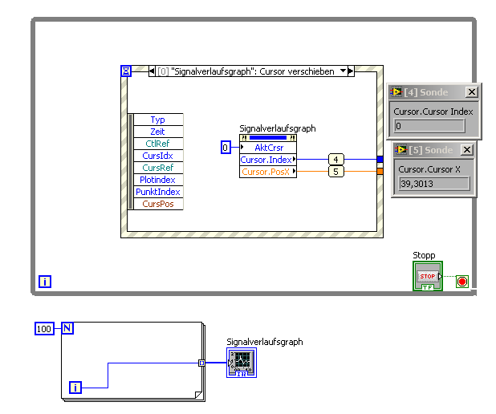
Task: Click the property node header bar
Action: click(268, 138)
